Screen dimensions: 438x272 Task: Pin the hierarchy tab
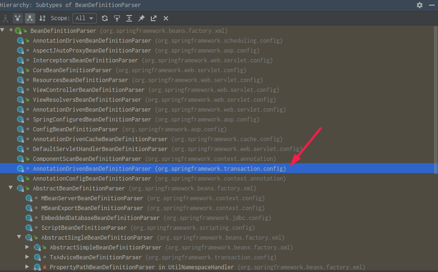141,18
